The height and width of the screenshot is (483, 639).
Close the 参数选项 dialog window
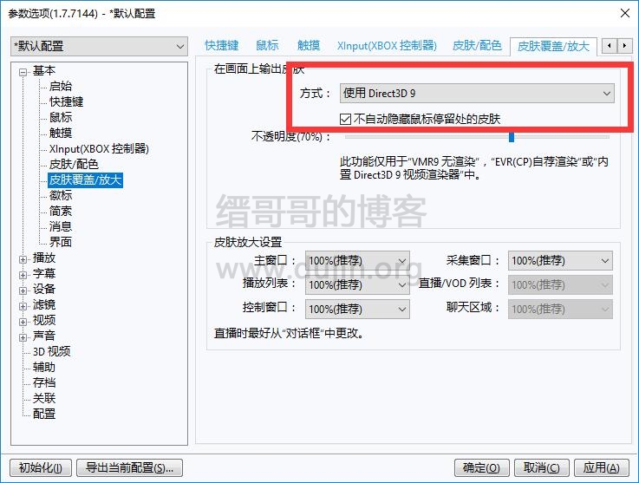(625, 13)
